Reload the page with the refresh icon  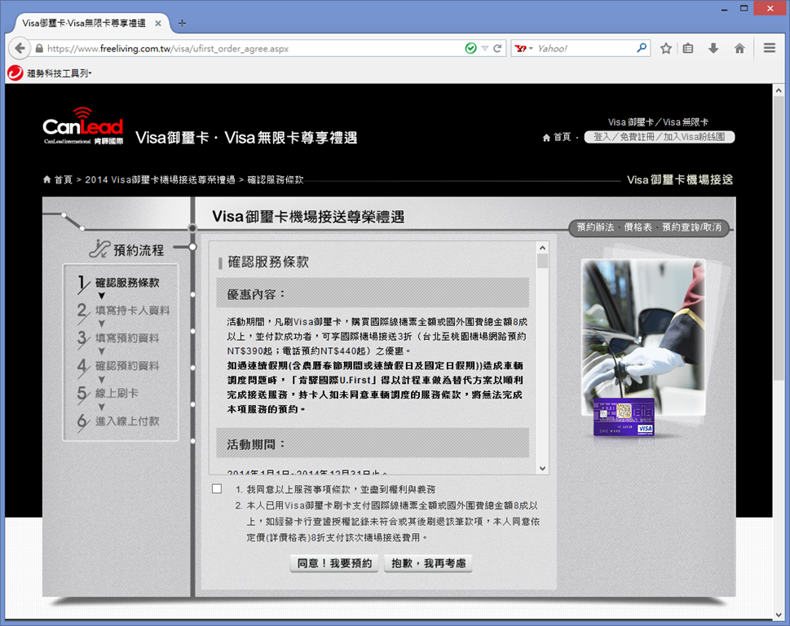click(x=497, y=48)
